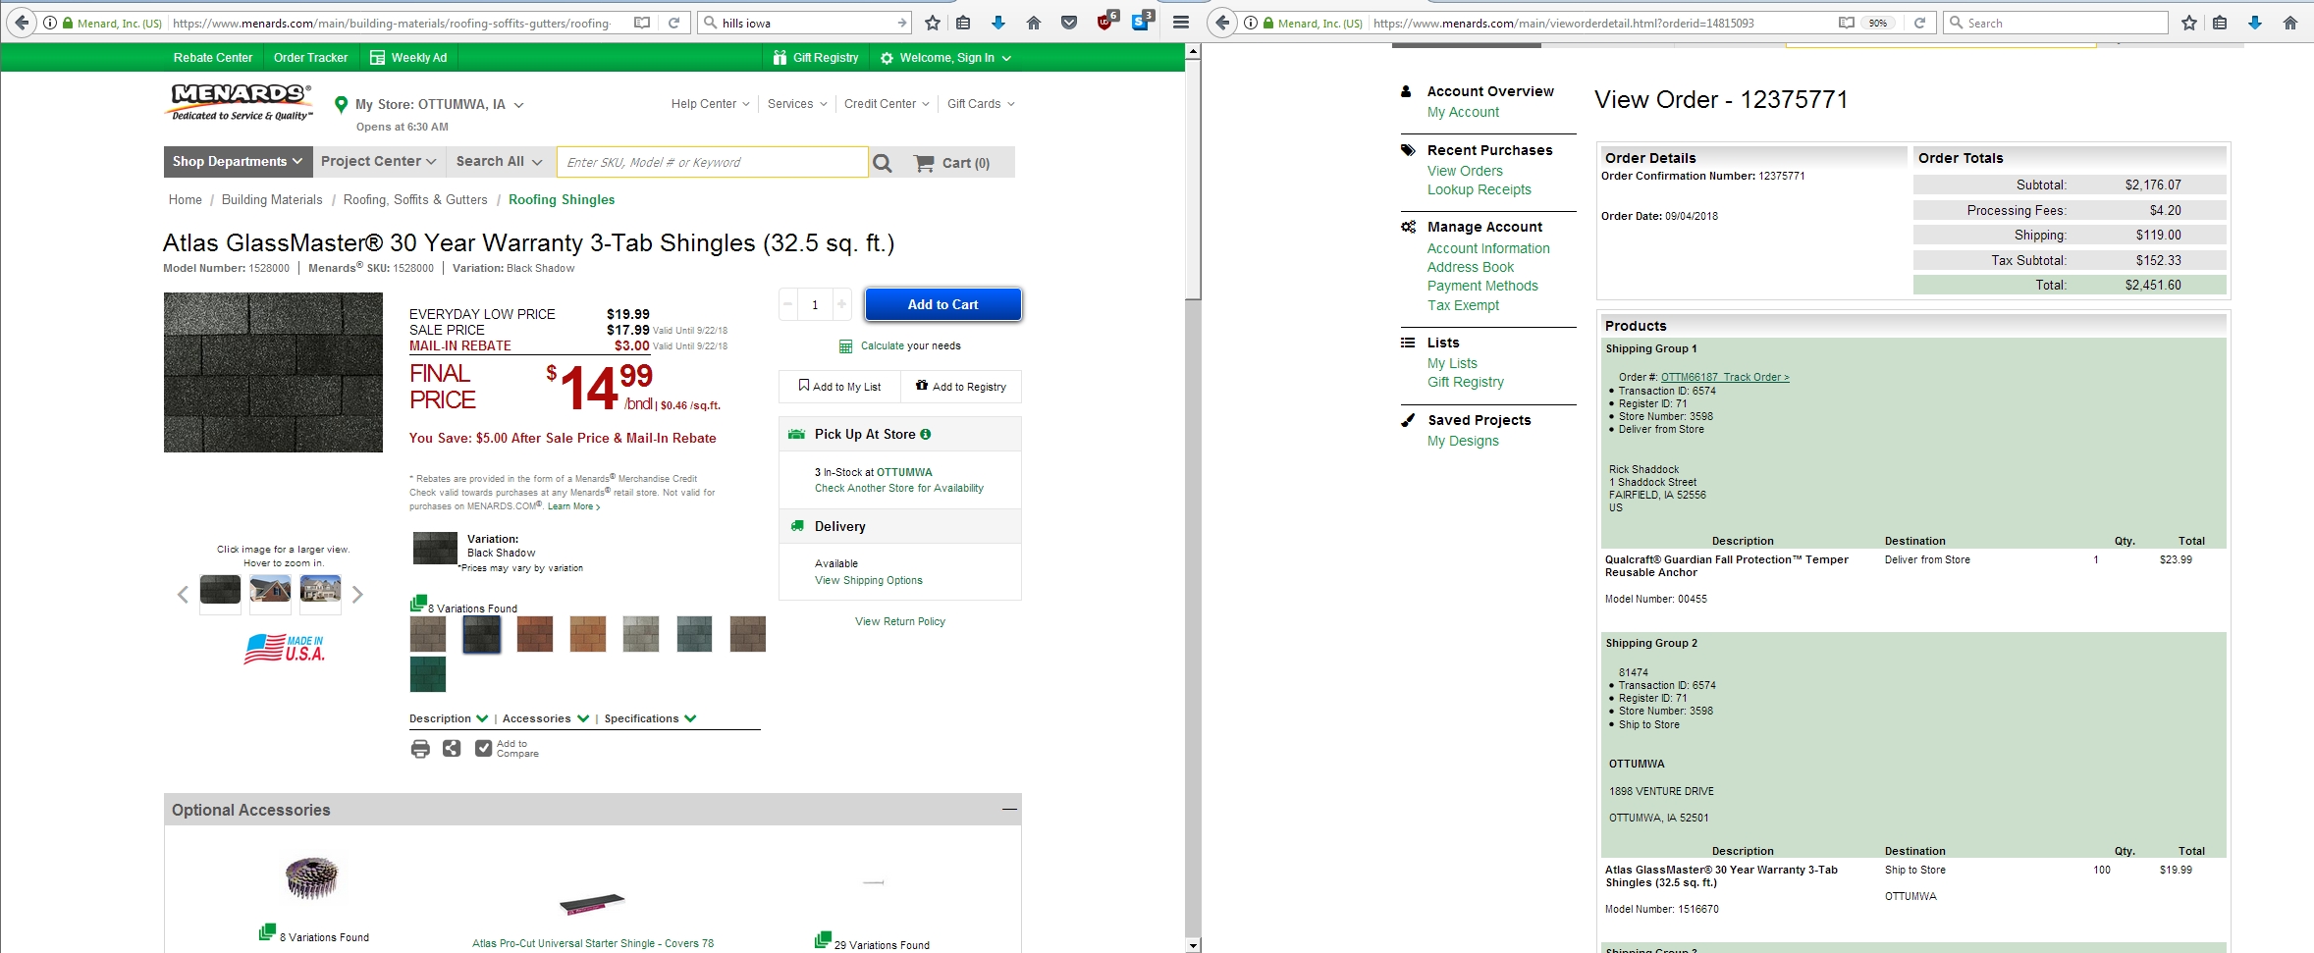Expand the Shop Departments menu
The image size is (2314, 953).
(238, 162)
